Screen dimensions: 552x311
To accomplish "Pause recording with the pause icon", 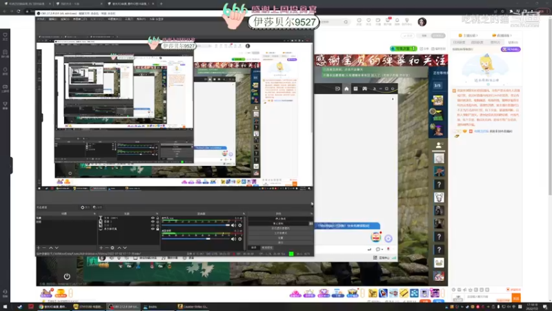I will click(310, 223).
